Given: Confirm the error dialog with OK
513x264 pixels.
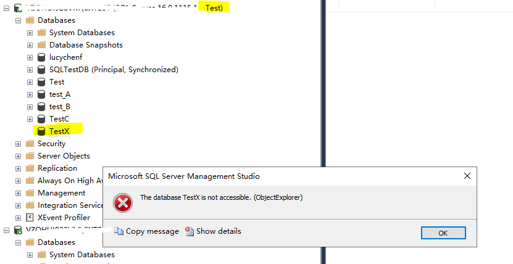Looking at the screenshot, I should tap(443, 233).
